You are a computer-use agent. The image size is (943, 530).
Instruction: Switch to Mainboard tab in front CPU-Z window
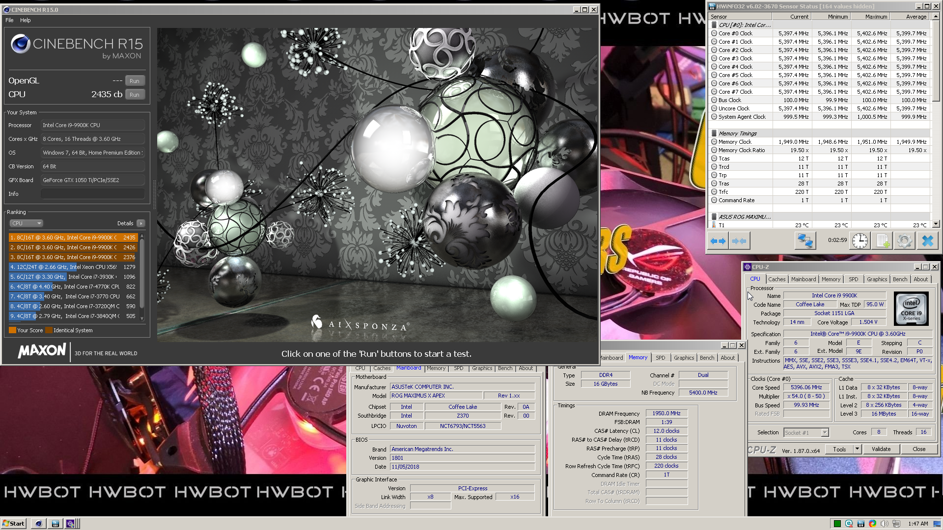coord(804,279)
